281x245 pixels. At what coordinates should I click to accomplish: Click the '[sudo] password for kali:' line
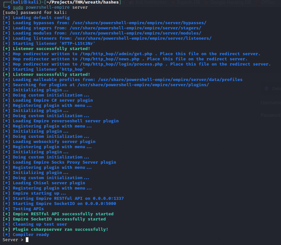(x=35, y=13)
